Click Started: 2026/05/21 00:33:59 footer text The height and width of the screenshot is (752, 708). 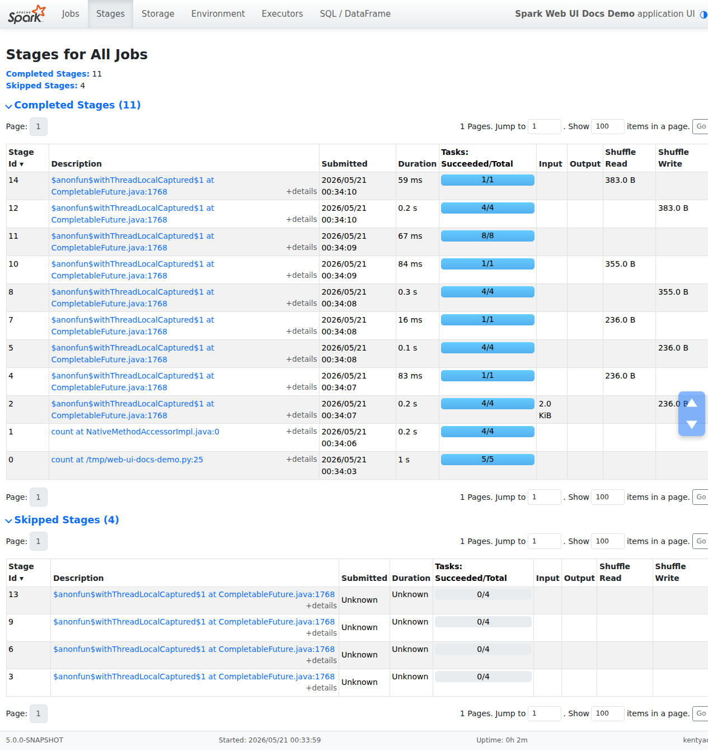270,740
